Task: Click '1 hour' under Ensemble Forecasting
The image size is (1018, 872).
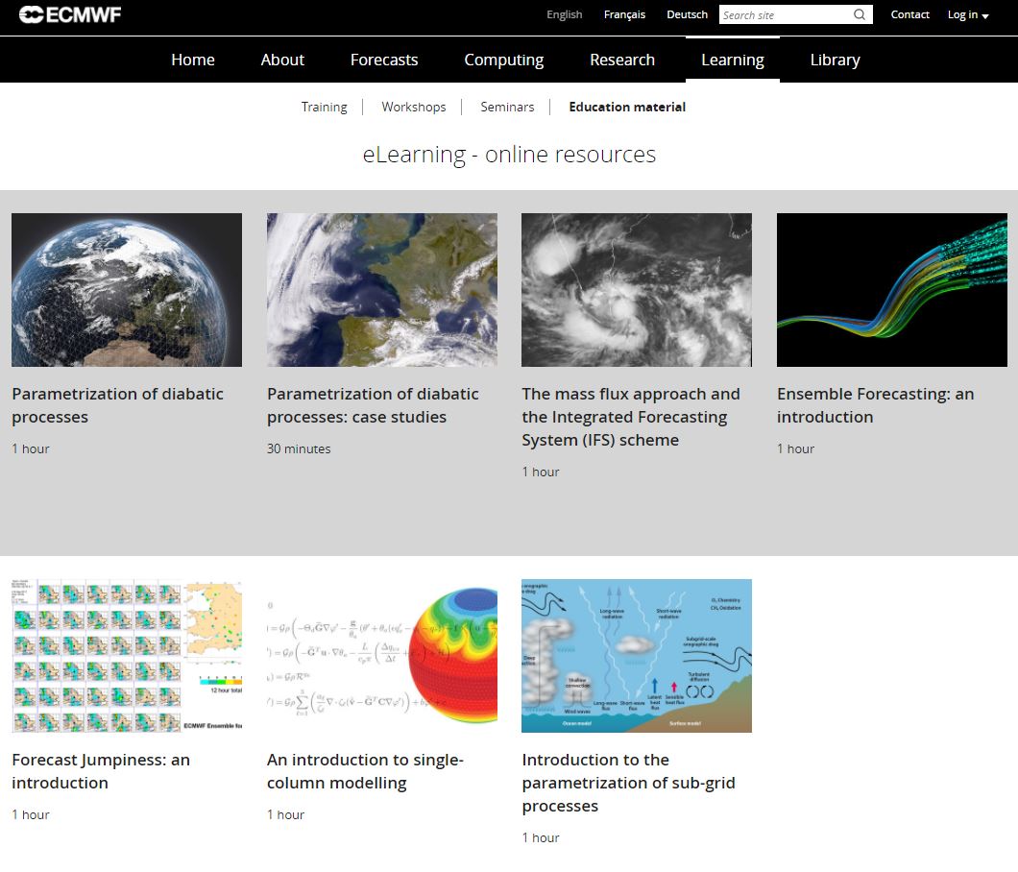Action: click(795, 448)
